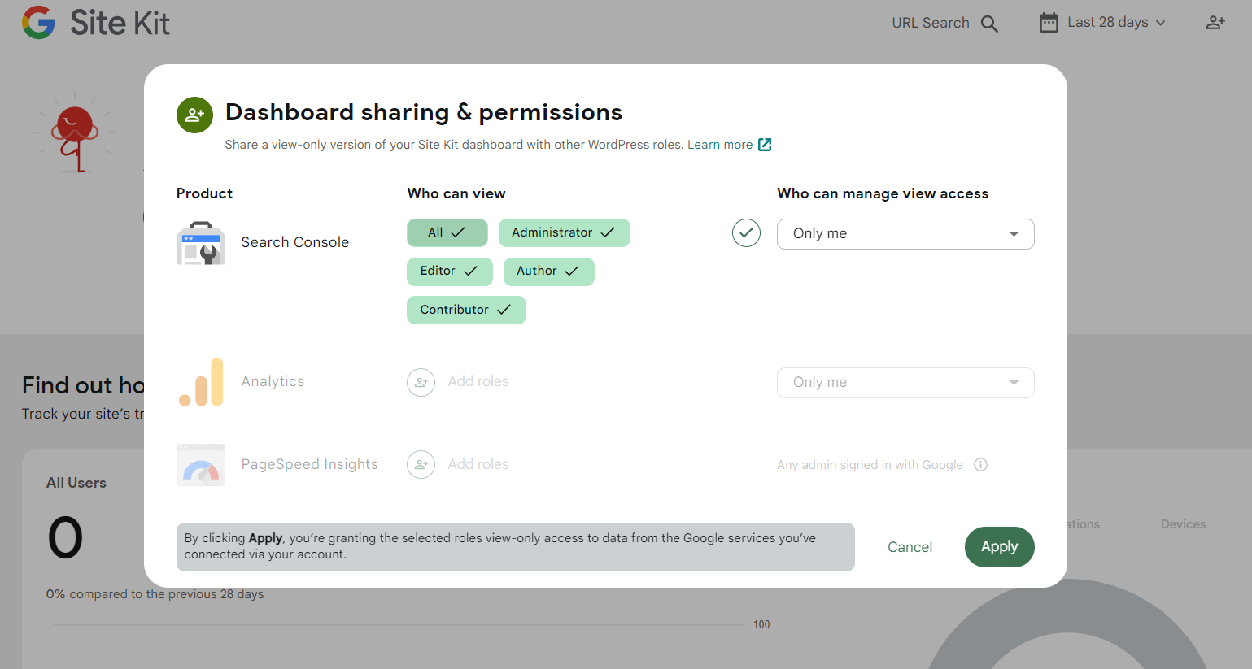Click the 'All Users' label in dashboard
1252x669 pixels.
tap(76, 483)
